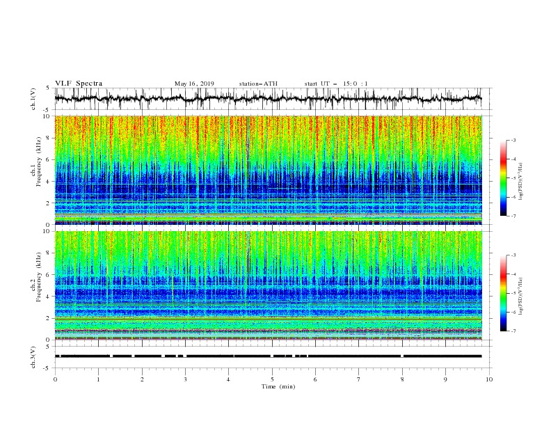This screenshot has width=551, height=426.
Task: Click the "8" kHz tick of ch.1 spectrogram
Action: 48,138
